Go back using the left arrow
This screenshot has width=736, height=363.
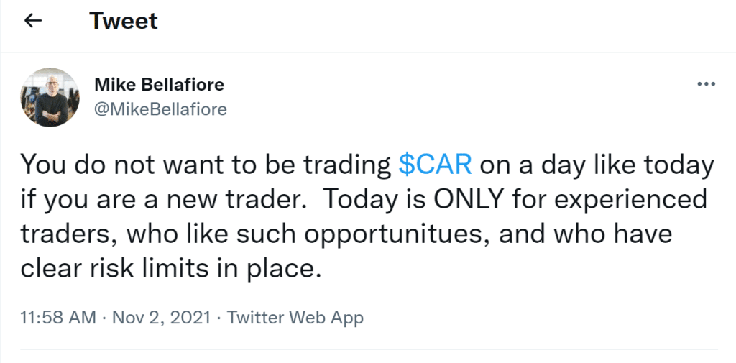pos(33,21)
